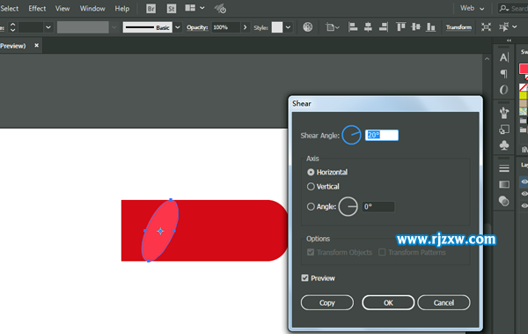Viewport: 528px width, 334px height.
Task: Open the Basic brush definition dropdown
Action: tap(178, 27)
